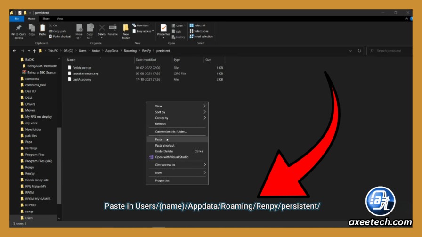Go forward with the right arrow
422x237 pixels.
click(x=23, y=51)
